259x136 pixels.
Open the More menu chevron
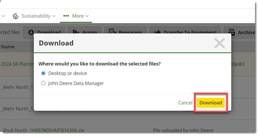[87, 16]
